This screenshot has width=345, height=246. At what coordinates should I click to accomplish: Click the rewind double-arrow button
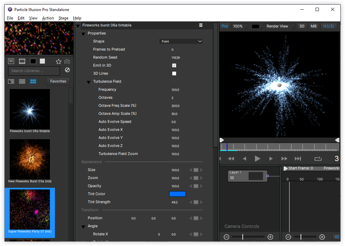[231, 159]
